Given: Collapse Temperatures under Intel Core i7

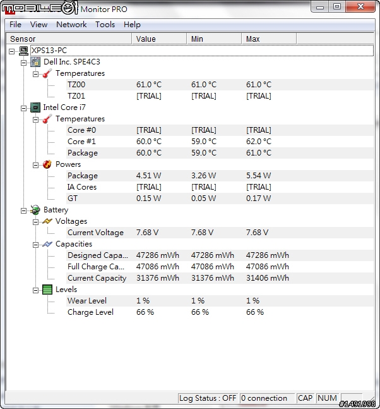Looking at the screenshot, I should point(35,119).
